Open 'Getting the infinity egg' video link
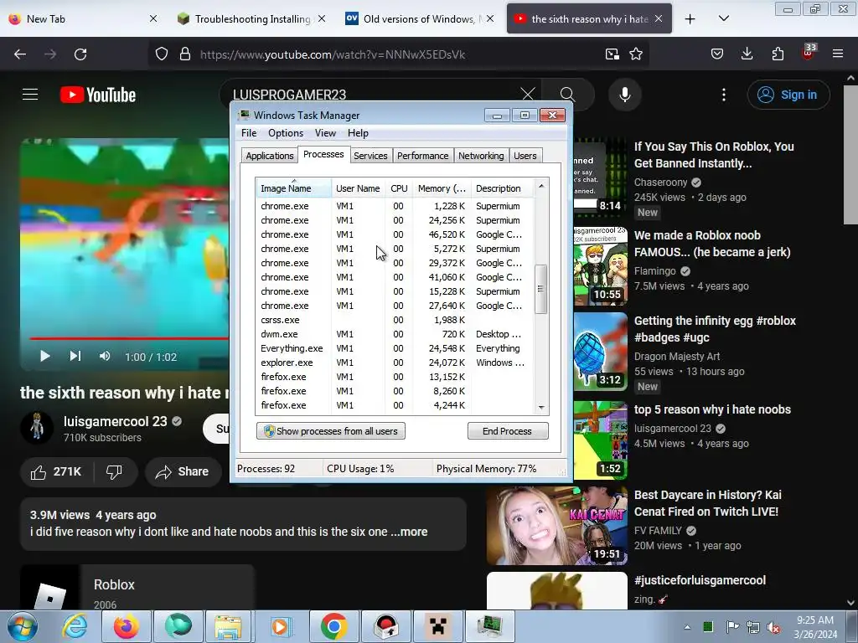This screenshot has height=643, width=858. [x=715, y=329]
